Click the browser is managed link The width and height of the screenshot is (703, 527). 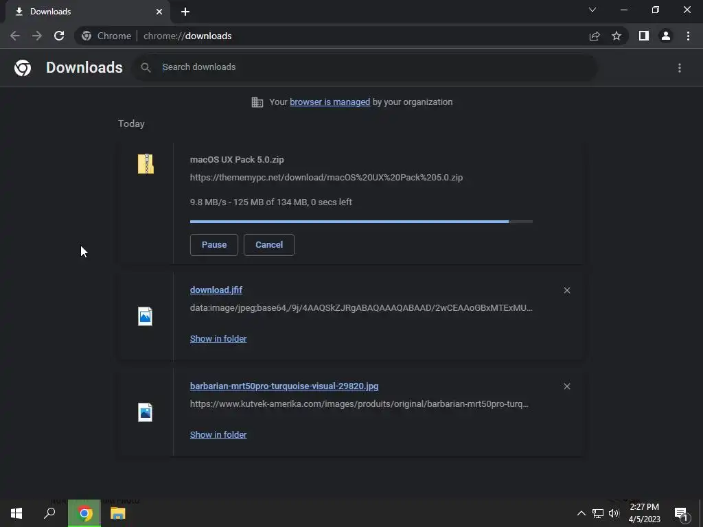tap(330, 102)
